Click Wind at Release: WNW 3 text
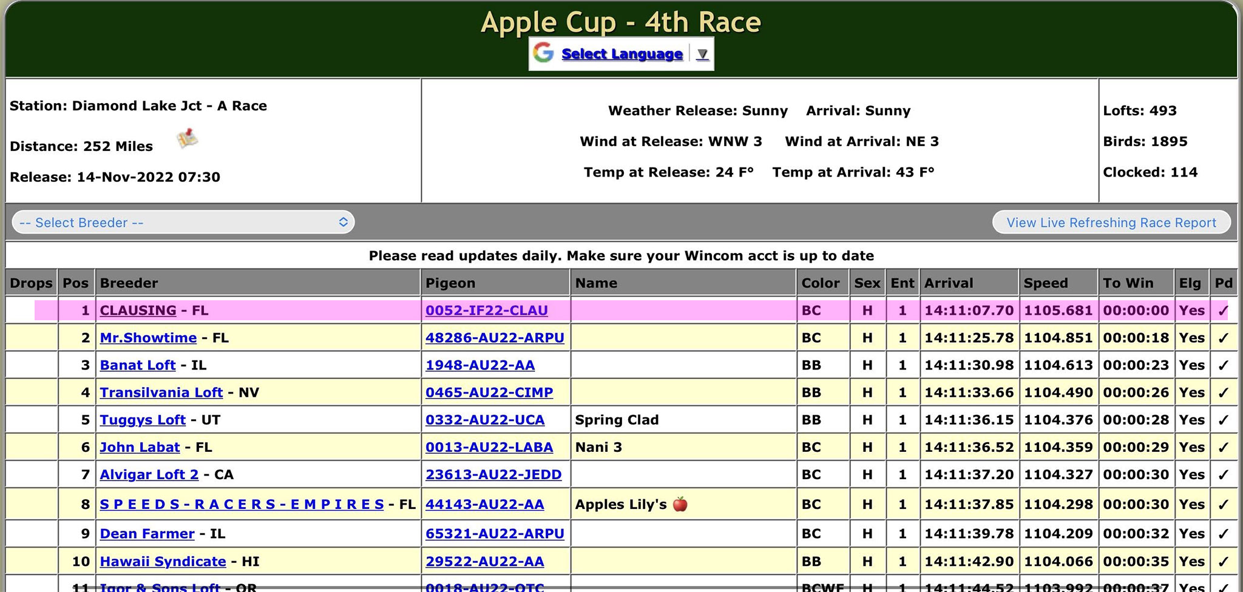The height and width of the screenshot is (592, 1243). 671,141
